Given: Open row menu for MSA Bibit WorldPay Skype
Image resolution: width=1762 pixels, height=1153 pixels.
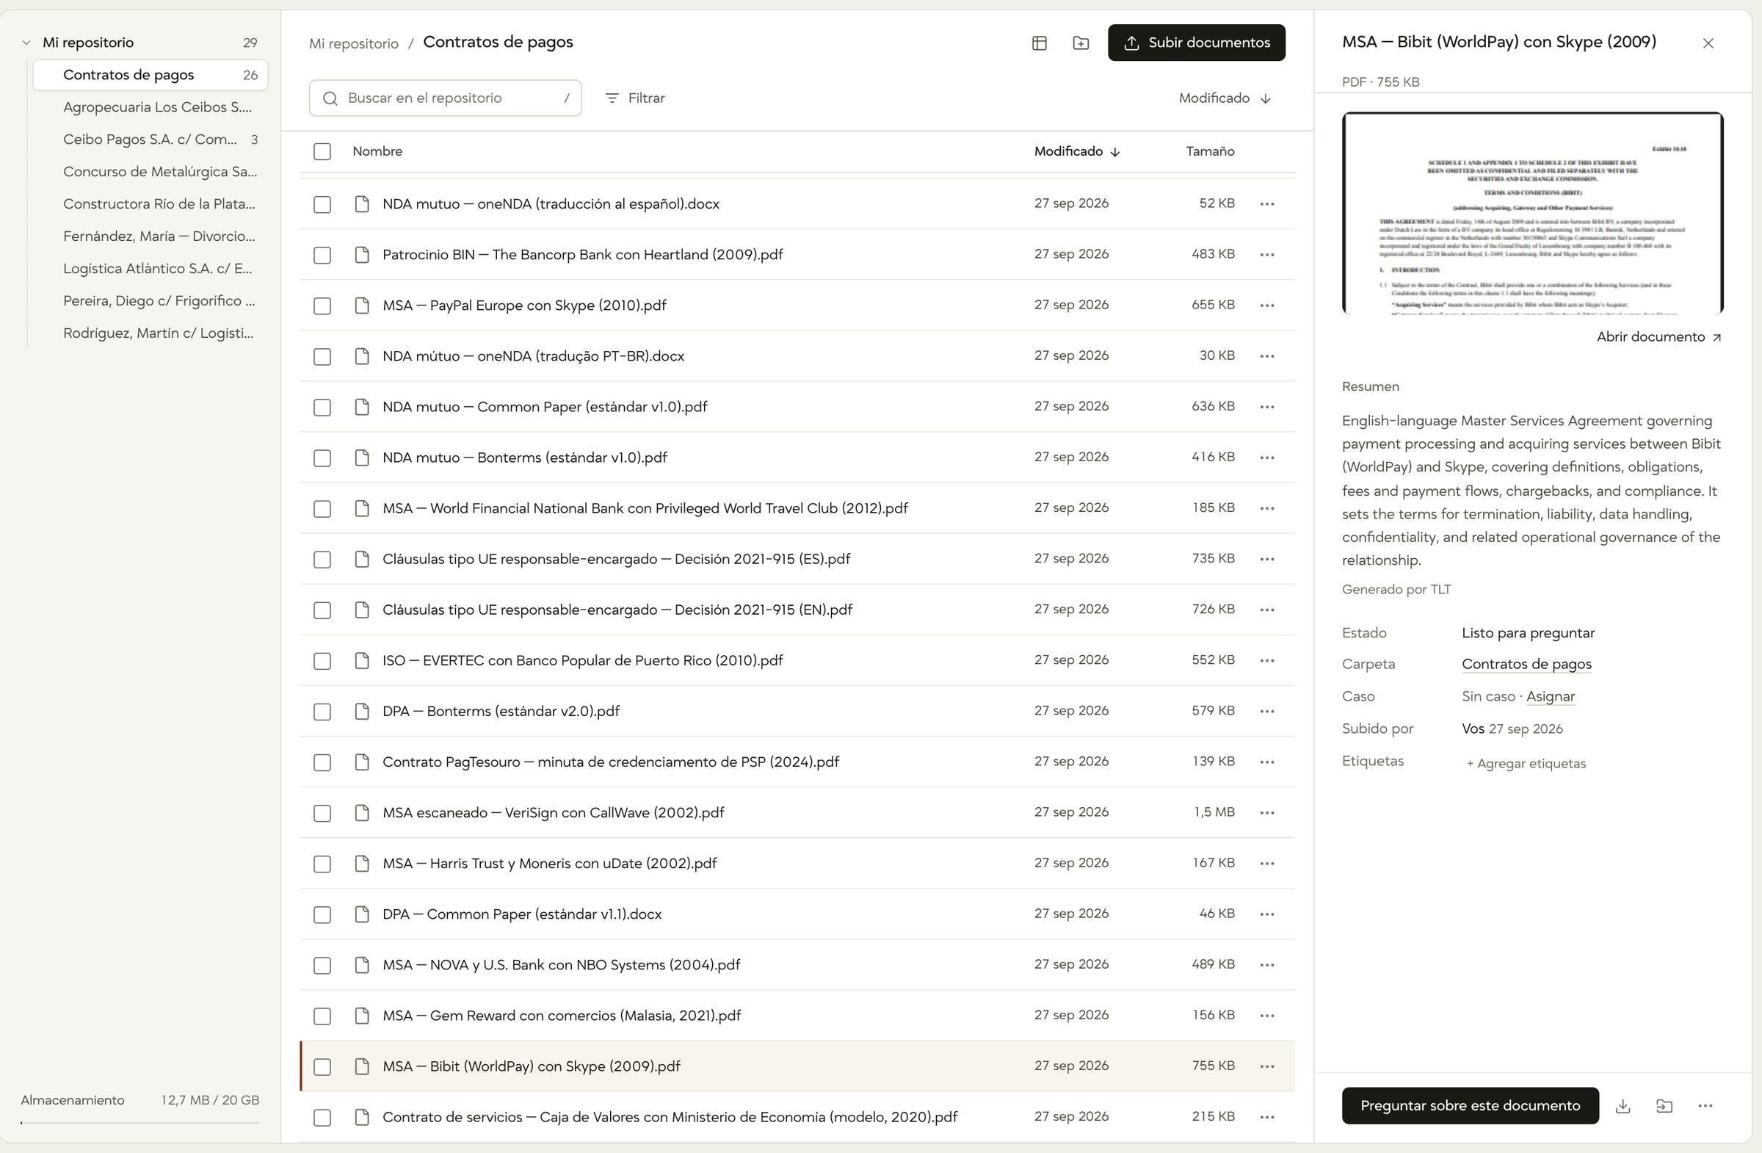Looking at the screenshot, I should coord(1266,1066).
